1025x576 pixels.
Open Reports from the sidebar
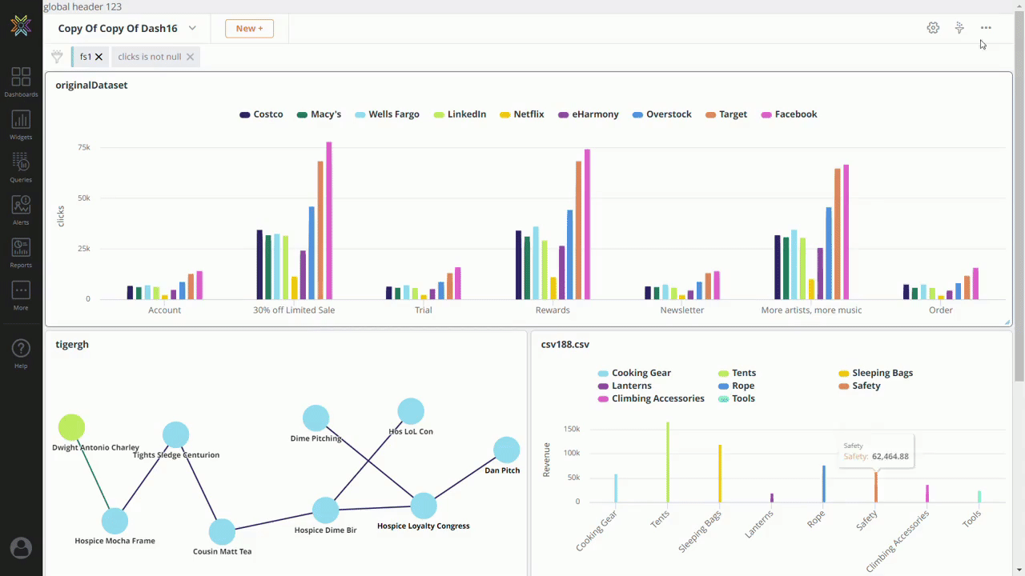point(21,251)
